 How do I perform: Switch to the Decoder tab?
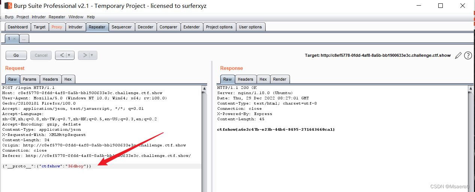point(145,27)
